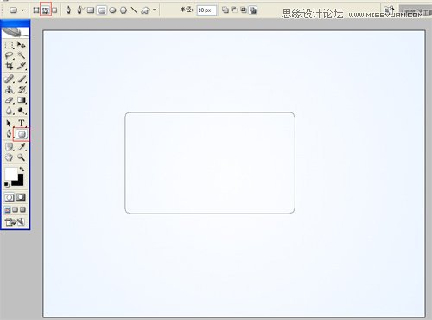Select the Rounded Rectangle shape tool in toolbox
The height and width of the screenshot is (320, 432).
[x=22, y=134]
